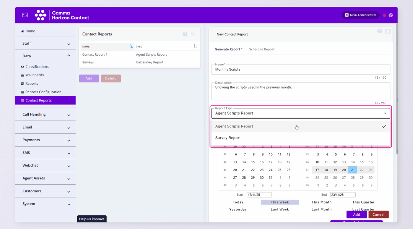
Task: Click the red bug icon in the header
Action: 384,15
